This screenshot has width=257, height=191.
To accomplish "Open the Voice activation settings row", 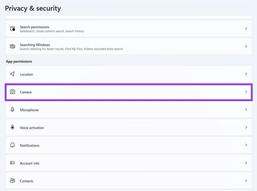I will tap(128, 127).
